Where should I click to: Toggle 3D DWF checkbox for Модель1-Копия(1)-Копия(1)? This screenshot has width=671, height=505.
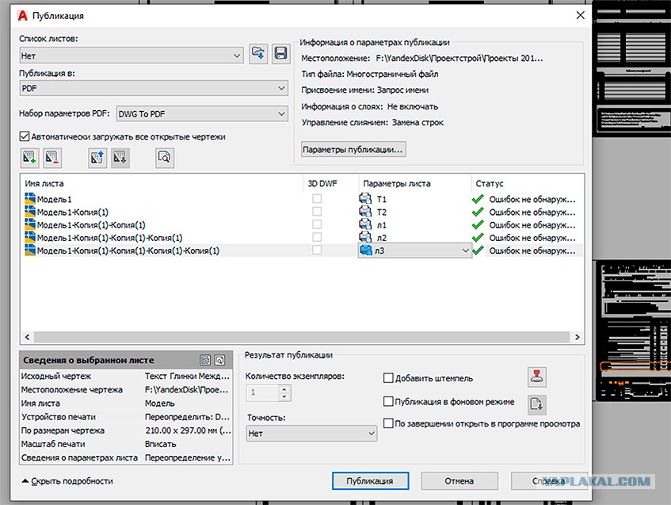pyautogui.click(x=317, y=224)
